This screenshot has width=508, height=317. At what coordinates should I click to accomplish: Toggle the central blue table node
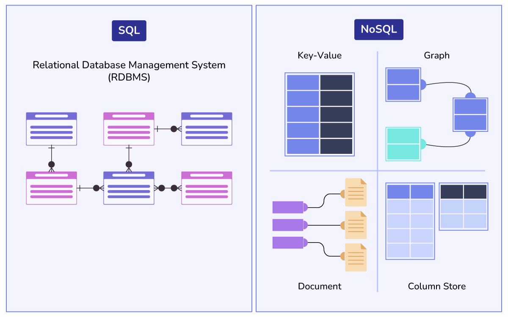(129, 188)
